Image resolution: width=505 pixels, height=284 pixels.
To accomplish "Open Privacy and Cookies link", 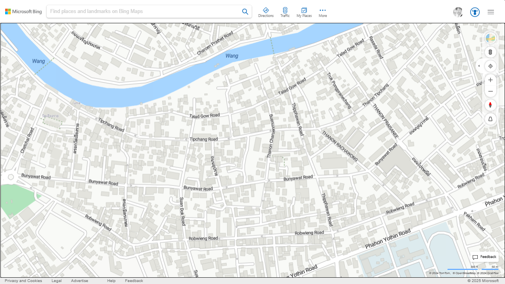I will pos(23,281).
